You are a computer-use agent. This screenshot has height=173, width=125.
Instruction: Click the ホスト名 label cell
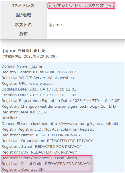(23, 25)
